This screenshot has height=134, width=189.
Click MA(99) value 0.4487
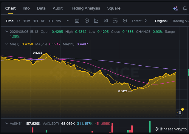pos(82,44)
